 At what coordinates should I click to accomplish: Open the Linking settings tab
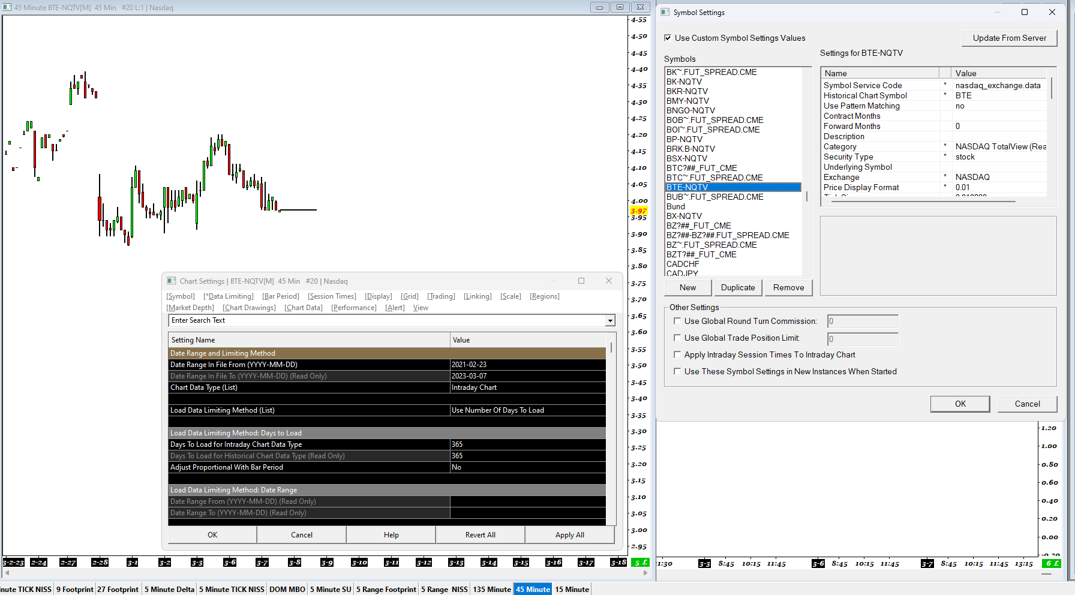coord(478,296)
